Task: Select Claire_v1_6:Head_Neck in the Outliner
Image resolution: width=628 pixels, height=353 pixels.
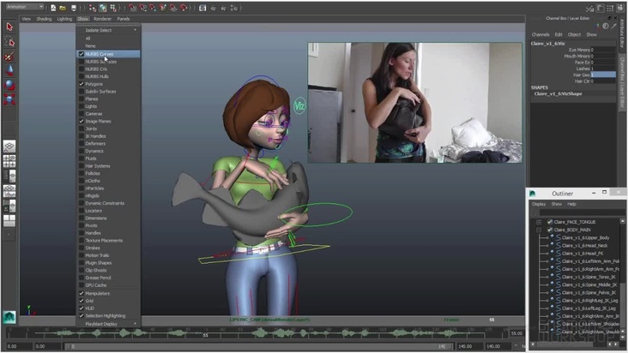Action: click(x=582, y=245)
